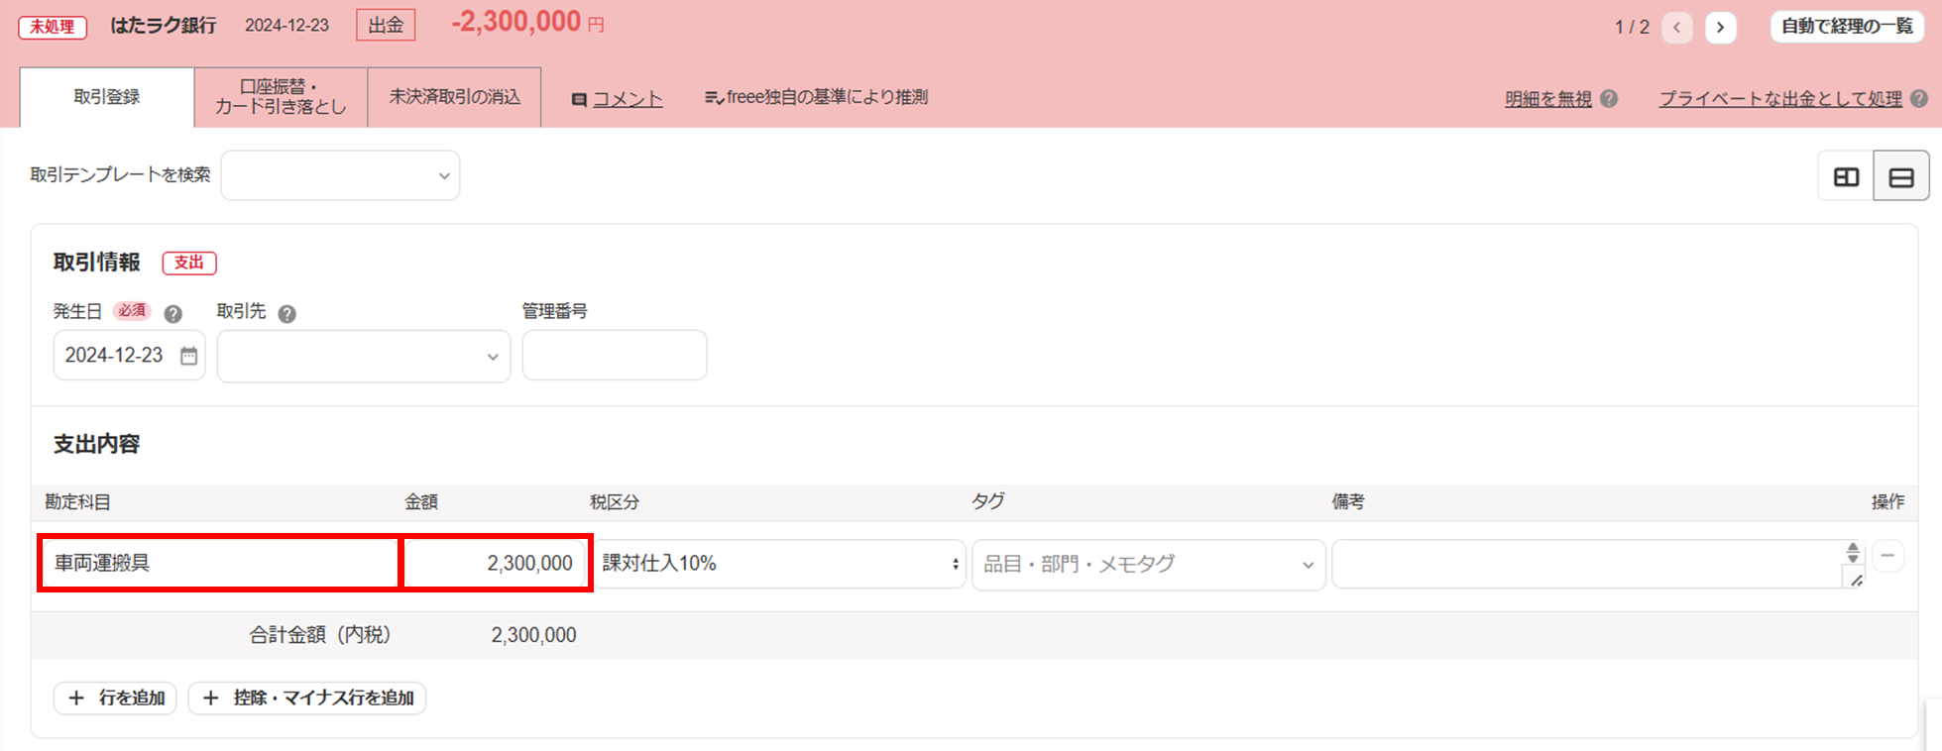Click the 備考 field resize stepper arrows
Viewport: 1942px width, 751px height.
click(1852, 553)
